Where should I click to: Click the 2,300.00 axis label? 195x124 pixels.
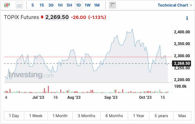click(182, 56)
